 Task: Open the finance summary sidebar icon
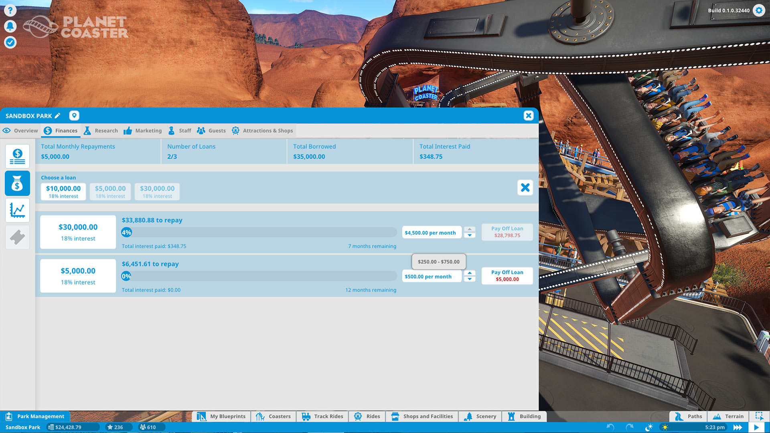click(x=17, y=156)
